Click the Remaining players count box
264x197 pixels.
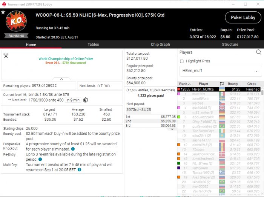(x=38, y=86)
